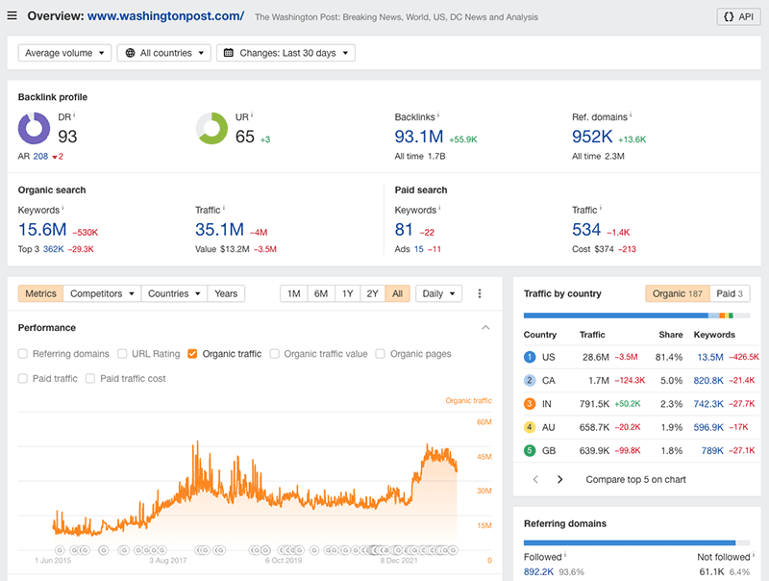769x581 pixels.
Task: Collapse the Performance section chevron
Action: pos(485,327)
